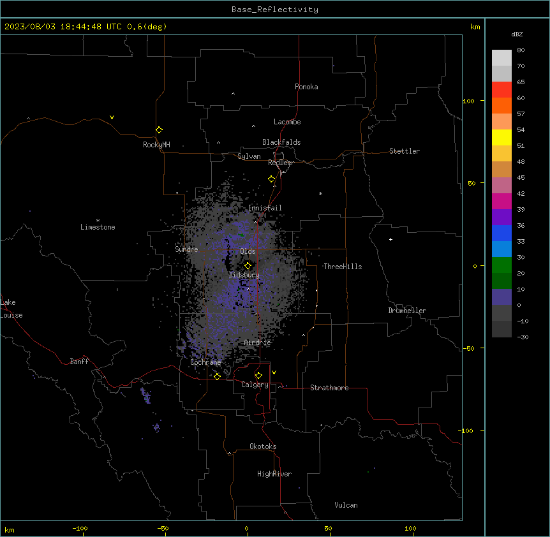Click the magenta 39-42 dBZ legend swatch
Image resolution: width=550 pixels, height=537 pixels.
point(502,201)
